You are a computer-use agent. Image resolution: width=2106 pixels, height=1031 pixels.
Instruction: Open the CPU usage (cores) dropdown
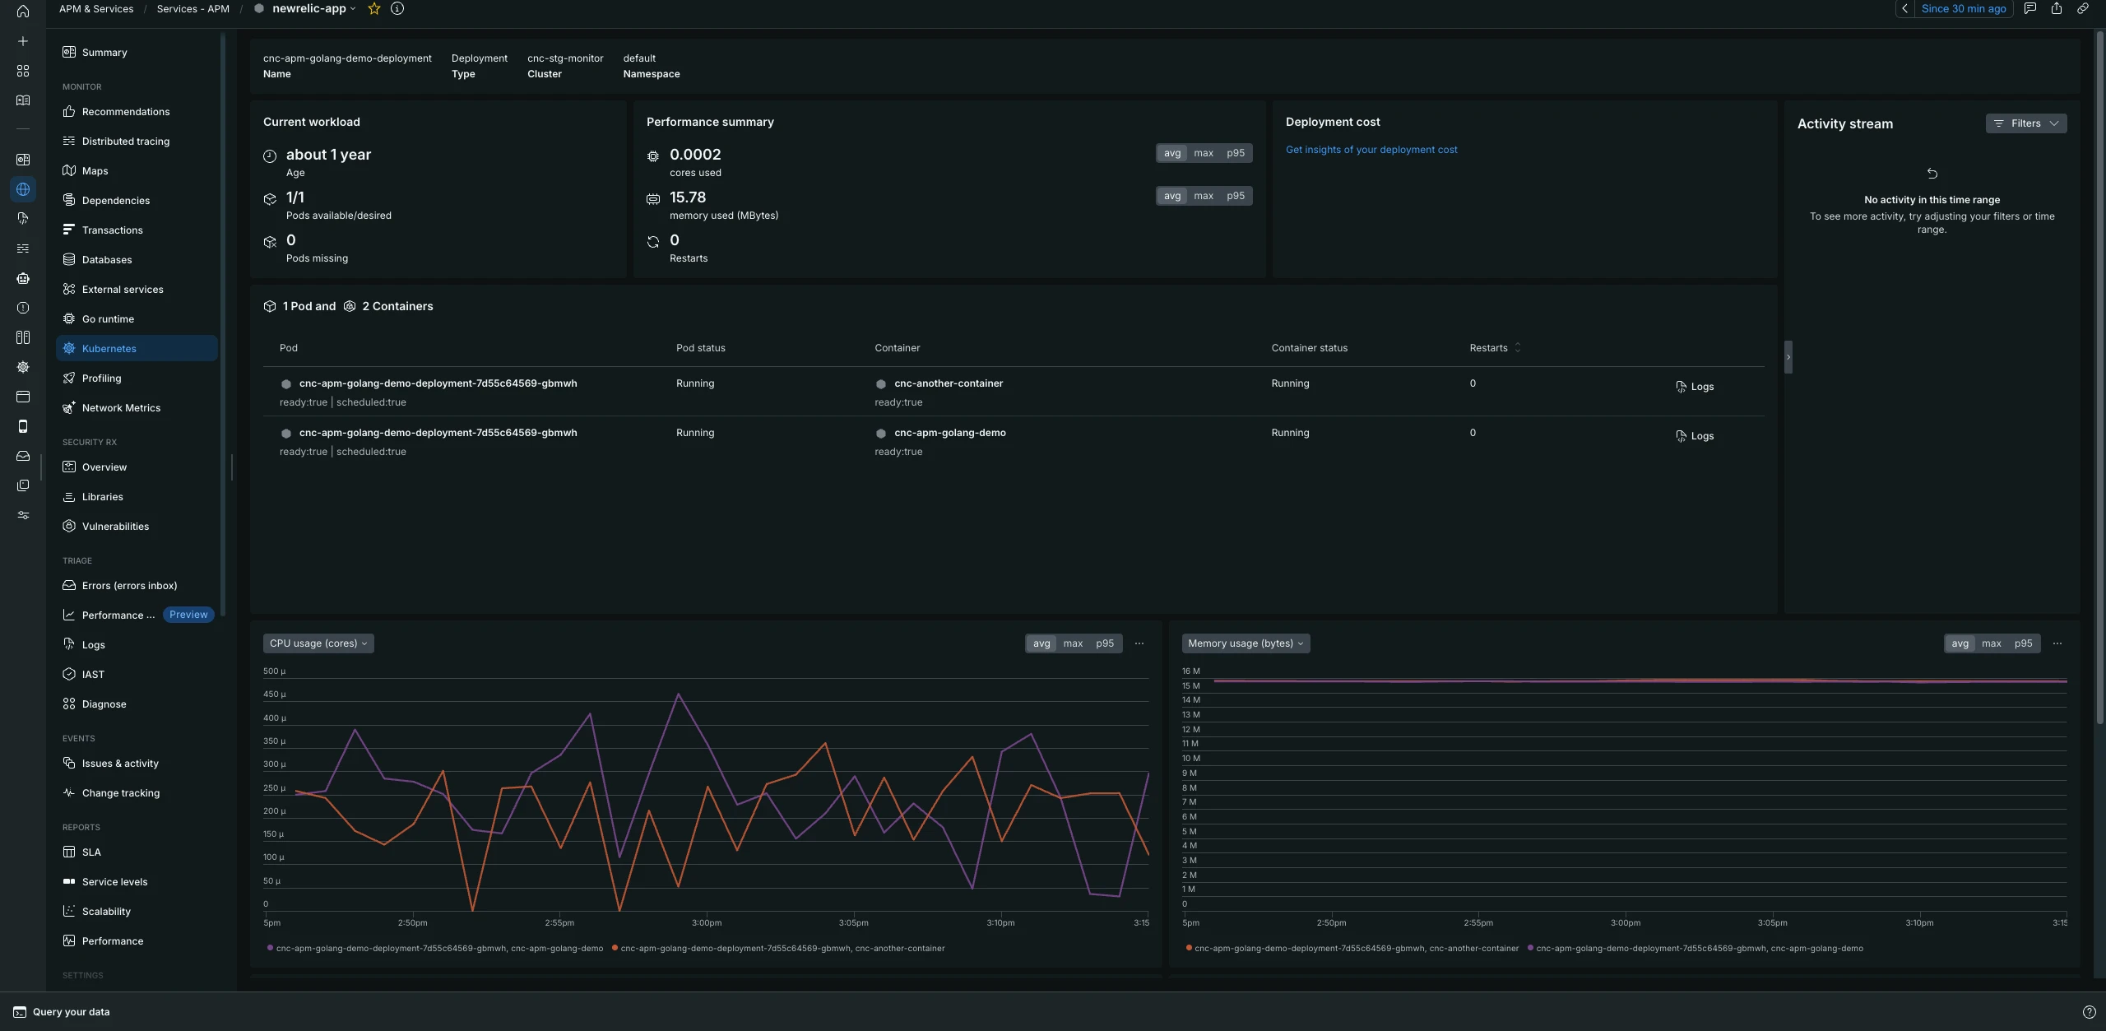click(x=318, y=643)
